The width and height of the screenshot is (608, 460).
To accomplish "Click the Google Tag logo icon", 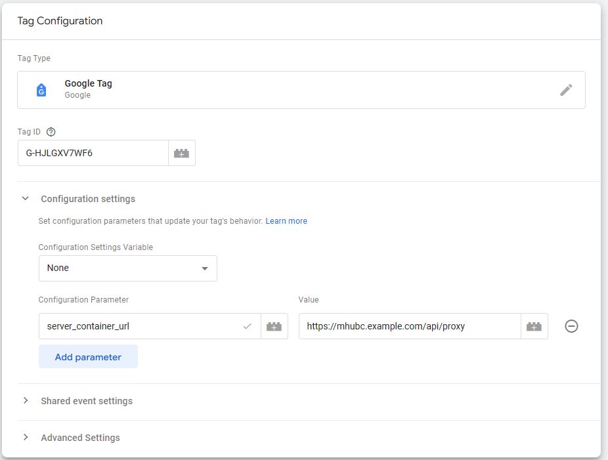I will pos(41,90).
